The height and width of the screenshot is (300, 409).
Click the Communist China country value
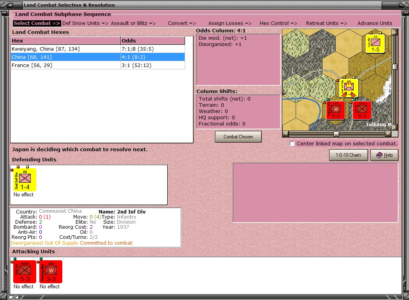(60, 211)
